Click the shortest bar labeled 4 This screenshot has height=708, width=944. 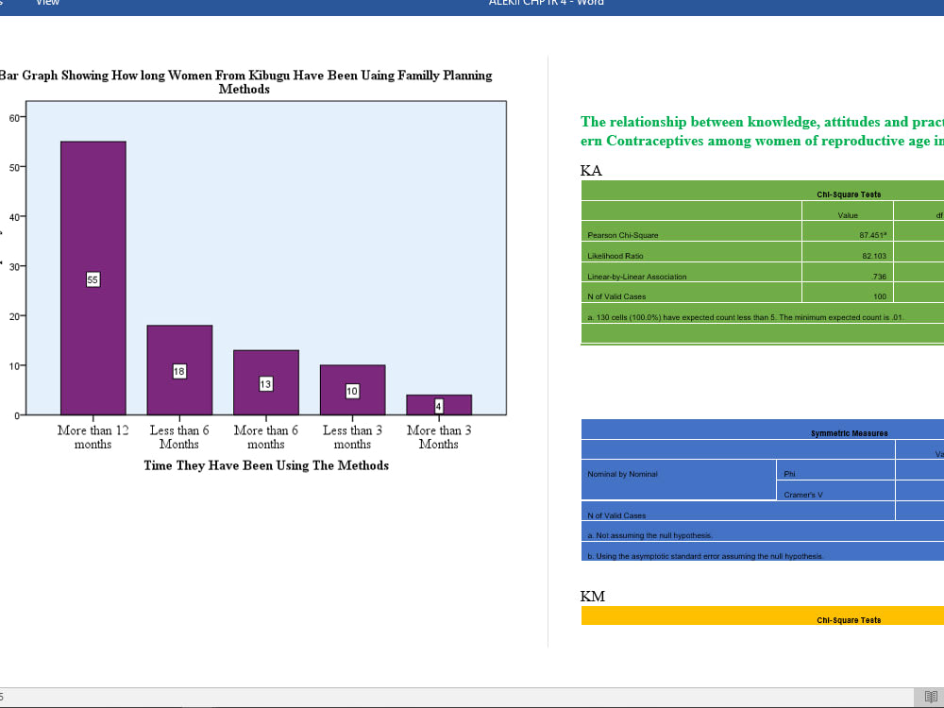pyautogui.click(x=439, y=405)
